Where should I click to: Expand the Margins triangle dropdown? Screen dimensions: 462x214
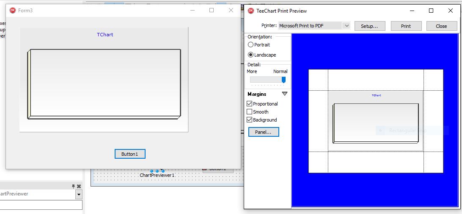tap(284, 94)
